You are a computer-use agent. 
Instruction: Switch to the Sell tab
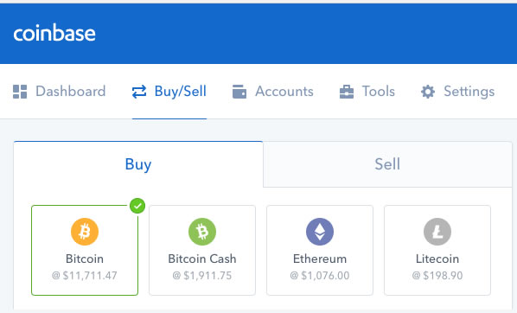387,164
